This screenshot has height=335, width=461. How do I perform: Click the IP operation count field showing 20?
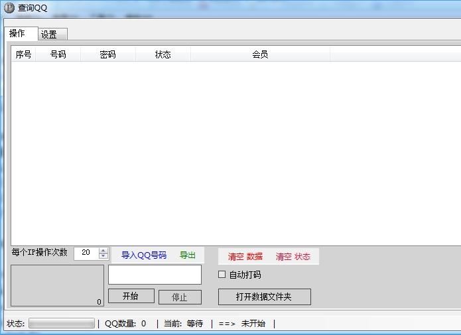click(x=86, y=253)
